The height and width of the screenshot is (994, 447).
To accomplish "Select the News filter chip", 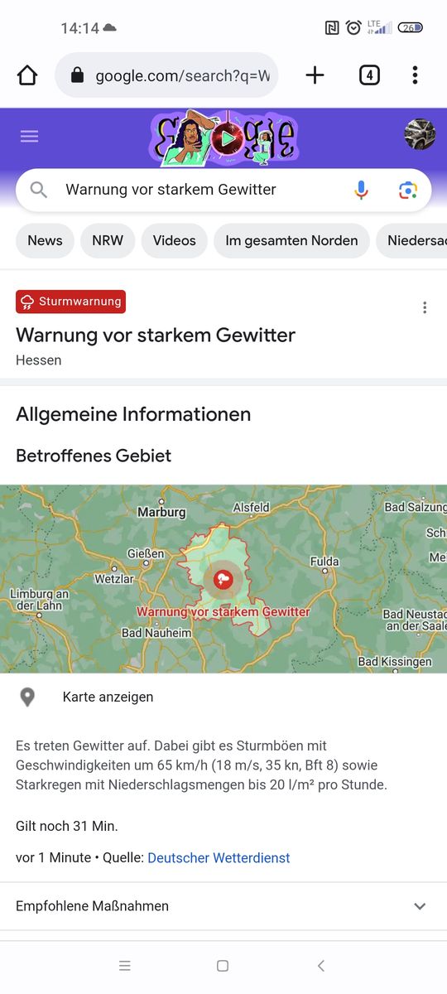I will [45, 240].
